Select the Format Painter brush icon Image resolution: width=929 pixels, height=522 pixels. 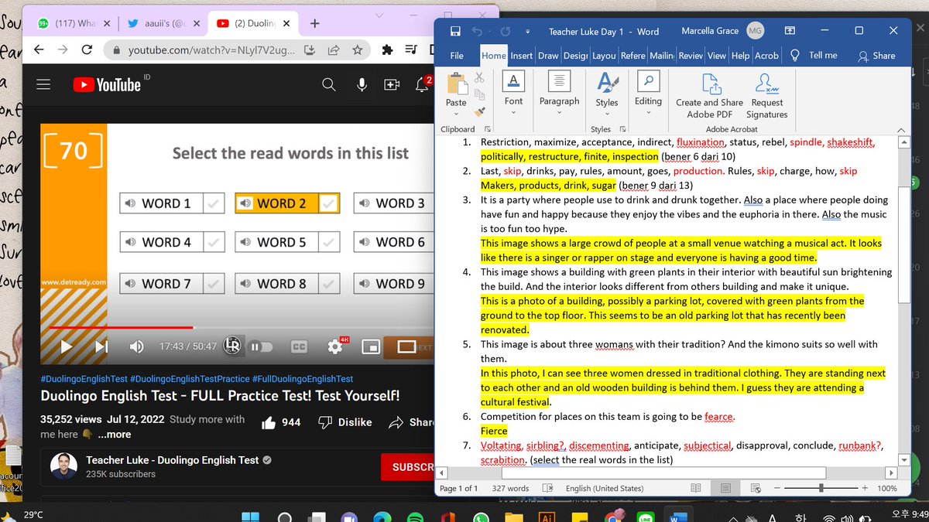pos(479,112)
